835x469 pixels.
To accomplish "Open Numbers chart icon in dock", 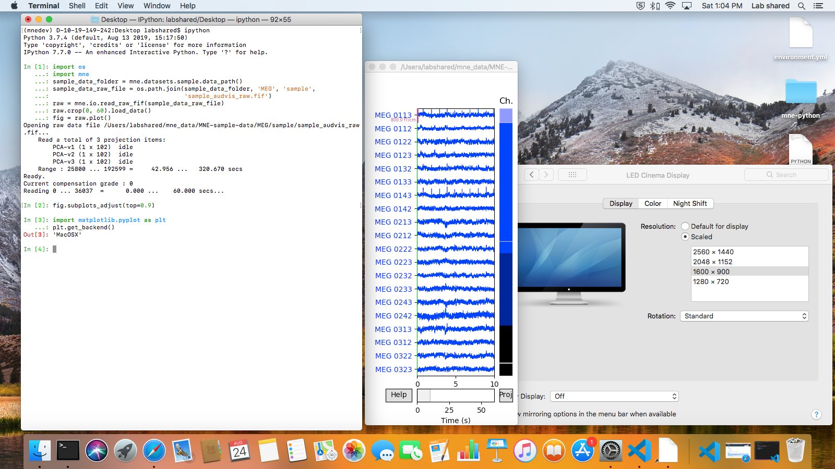I will (x=468, y=451).
